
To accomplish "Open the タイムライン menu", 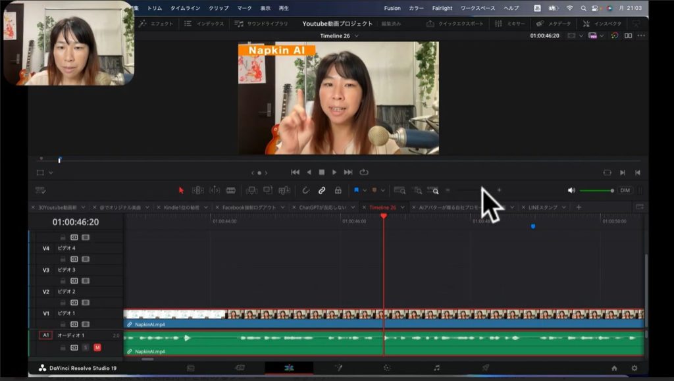I will click(186, 8).
